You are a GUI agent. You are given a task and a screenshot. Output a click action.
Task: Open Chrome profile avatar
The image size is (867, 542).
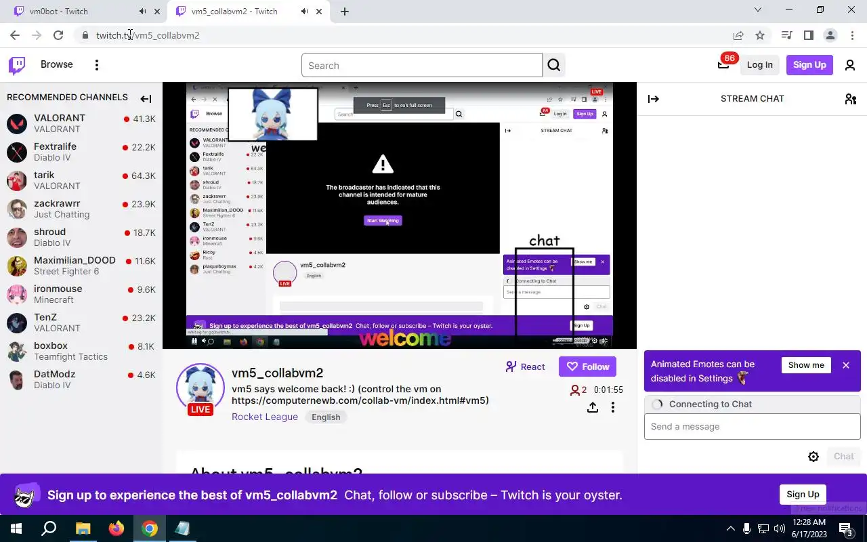830,35
